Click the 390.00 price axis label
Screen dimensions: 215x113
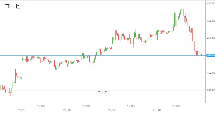tap(211, 90)
